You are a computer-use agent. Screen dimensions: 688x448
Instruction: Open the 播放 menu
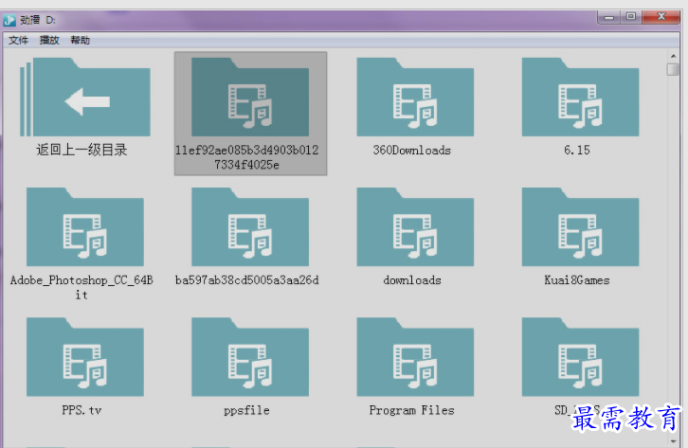(49, 41)
